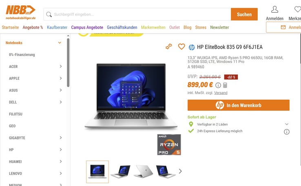Screen dimensions: 301x186
Task: Click the compare product arrows icon
Action: (x=169, y=47)
